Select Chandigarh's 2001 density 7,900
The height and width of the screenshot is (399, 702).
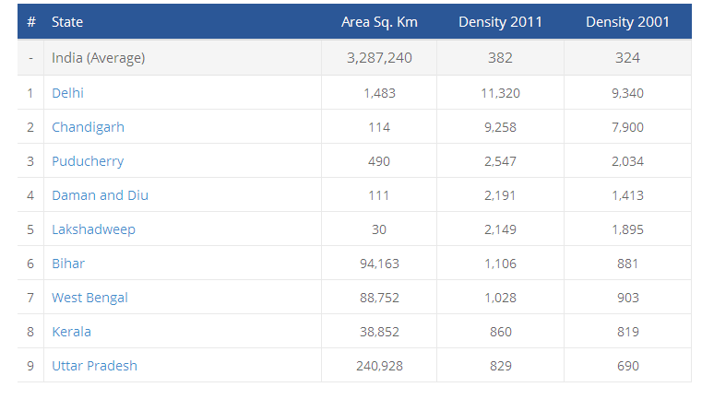click(x=627, y=127)
